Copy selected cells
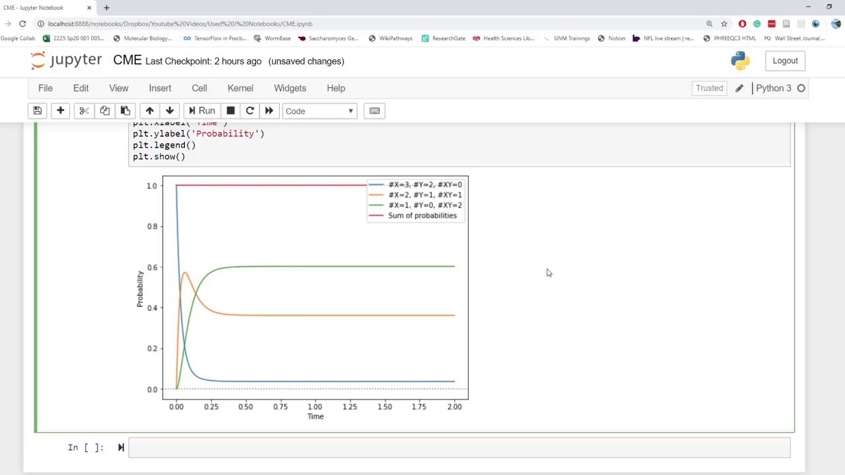This screenshot has height=475, width=845. point(104,111)
